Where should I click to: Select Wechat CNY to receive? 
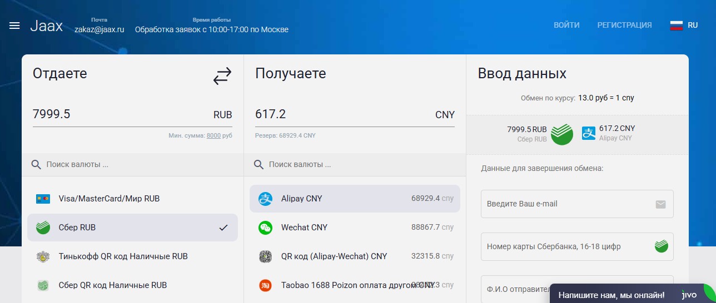tap(355, 228)
